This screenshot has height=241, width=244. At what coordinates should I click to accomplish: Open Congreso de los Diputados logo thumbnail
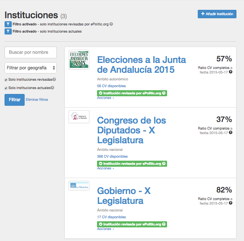click(x=79, y=117)
